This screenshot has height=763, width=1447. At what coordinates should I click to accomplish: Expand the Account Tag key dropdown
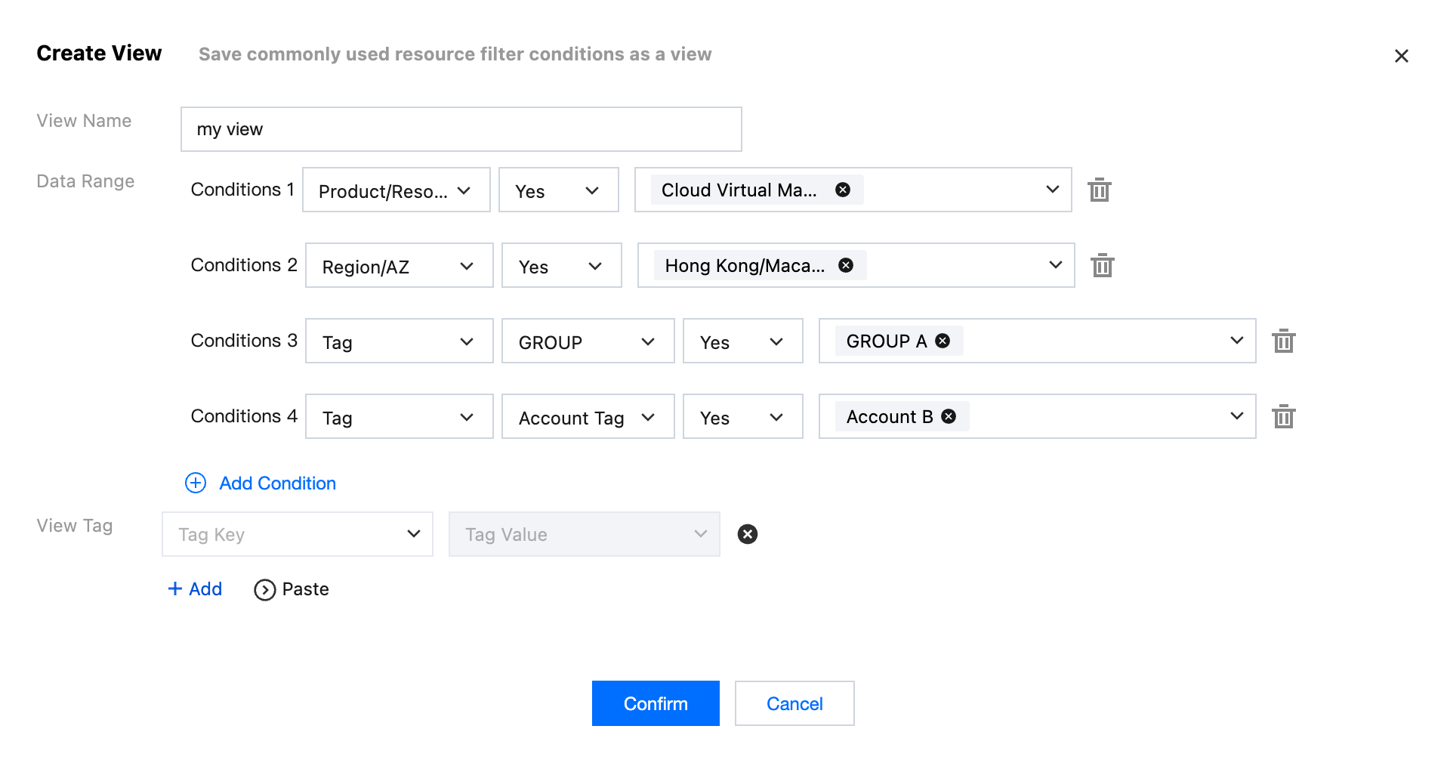coord(588,417)
